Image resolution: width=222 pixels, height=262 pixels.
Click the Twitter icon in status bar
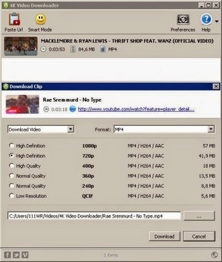[x=16, y=255]
